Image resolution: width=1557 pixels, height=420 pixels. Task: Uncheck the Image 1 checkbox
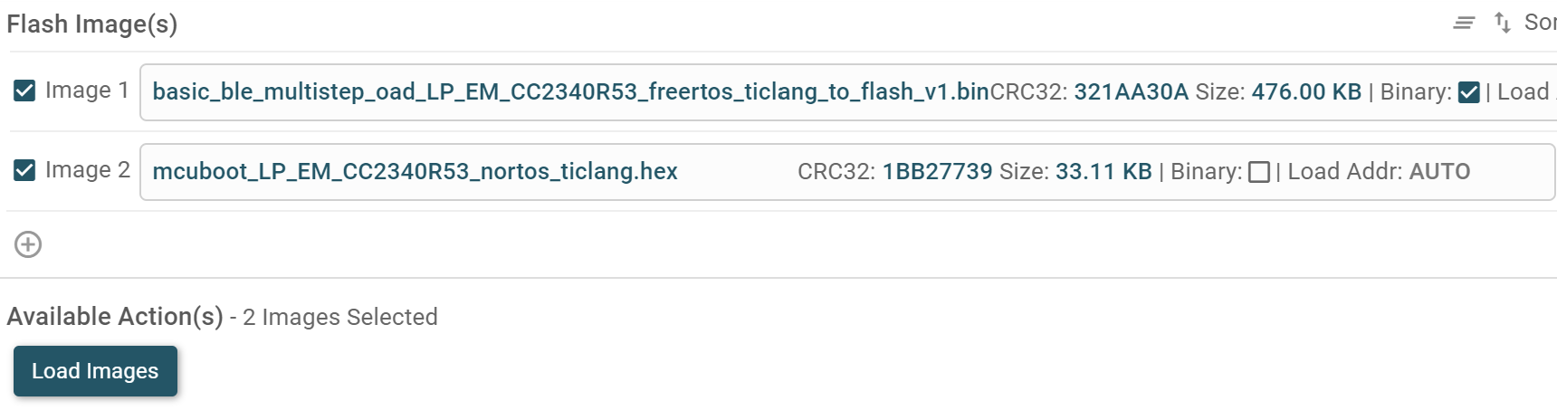24,91
